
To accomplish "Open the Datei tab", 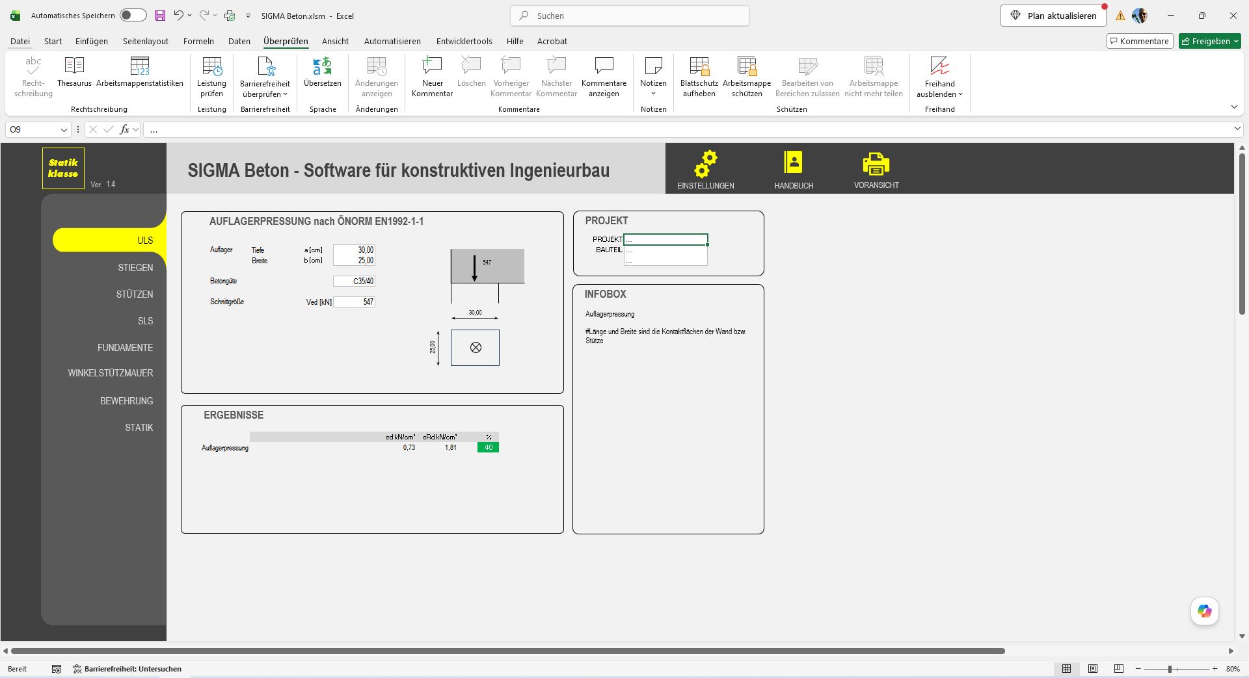I will coord(20,41).
